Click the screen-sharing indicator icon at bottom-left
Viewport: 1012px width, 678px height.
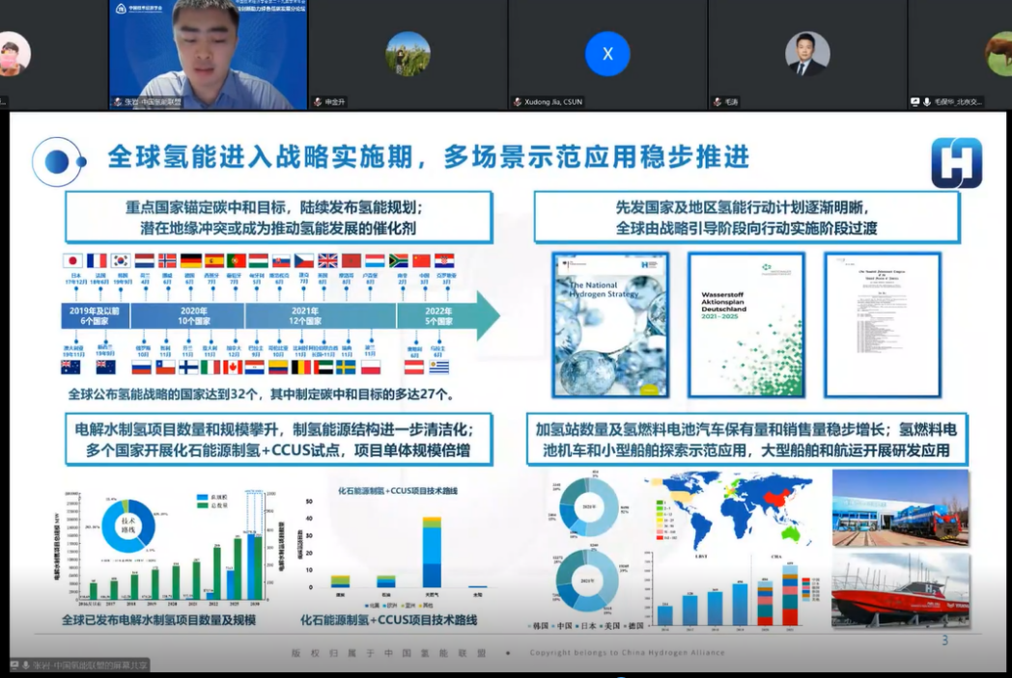15,665
